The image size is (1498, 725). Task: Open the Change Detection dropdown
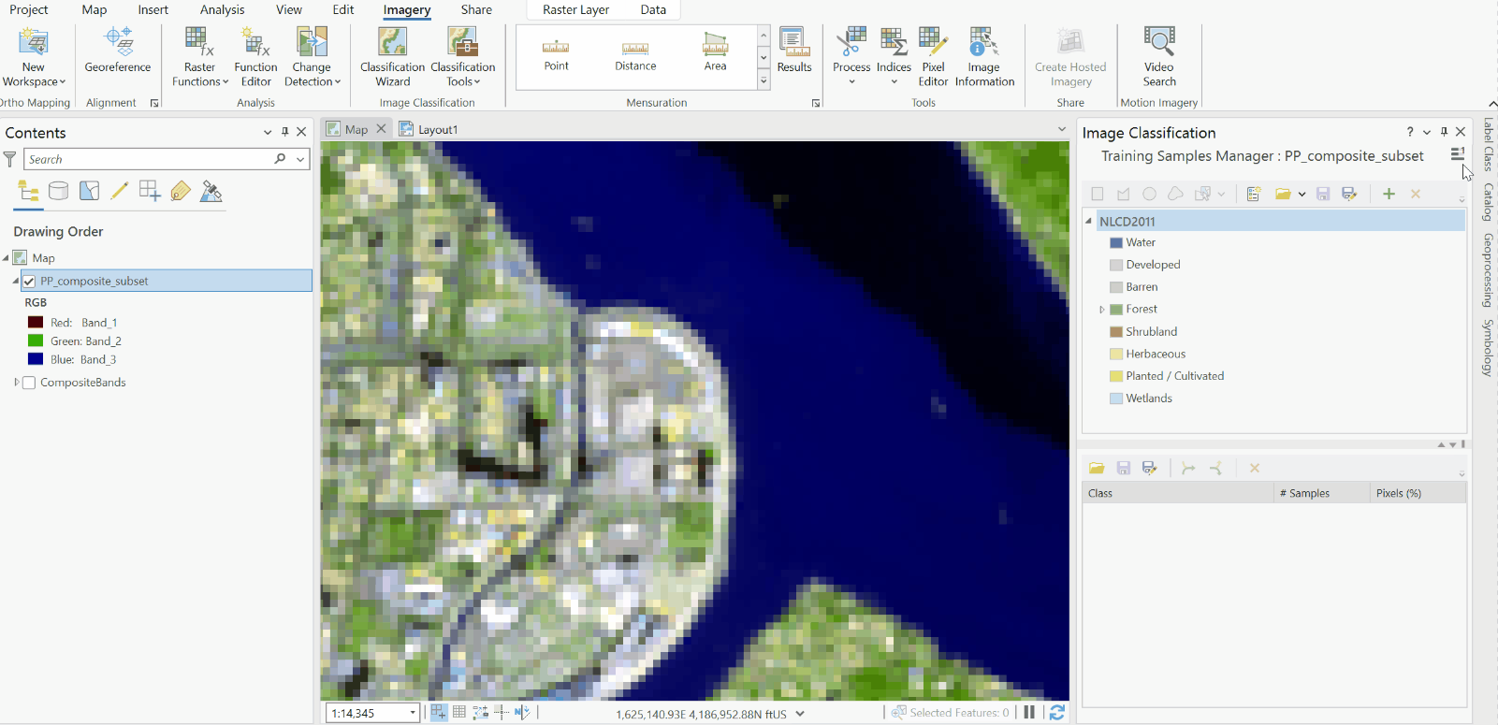[x=312, y=75]
